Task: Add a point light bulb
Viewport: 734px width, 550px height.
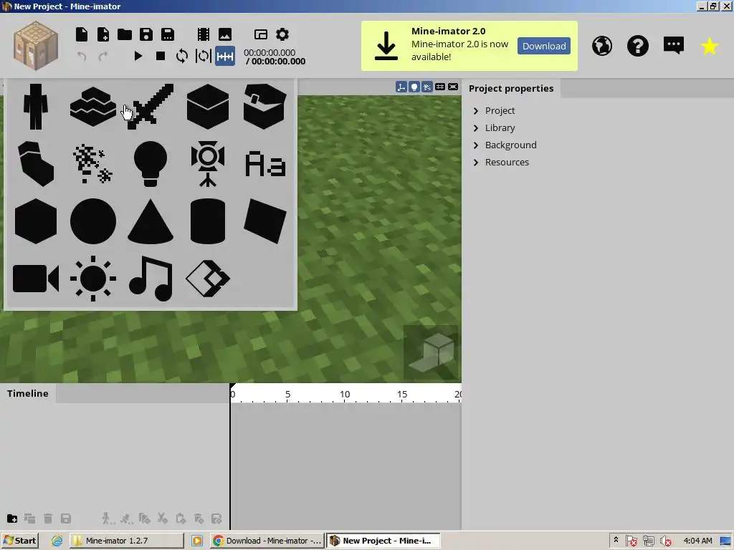Action: pyautogui.click(x=151, y=164)
